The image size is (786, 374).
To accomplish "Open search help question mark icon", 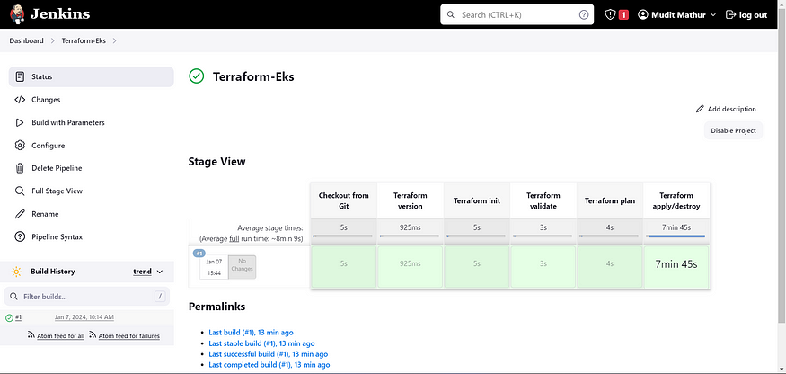I will point(584,15).
